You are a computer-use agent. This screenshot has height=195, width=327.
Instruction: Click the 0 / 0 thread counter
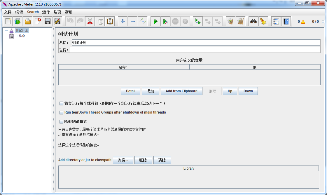tap(315, 22)
